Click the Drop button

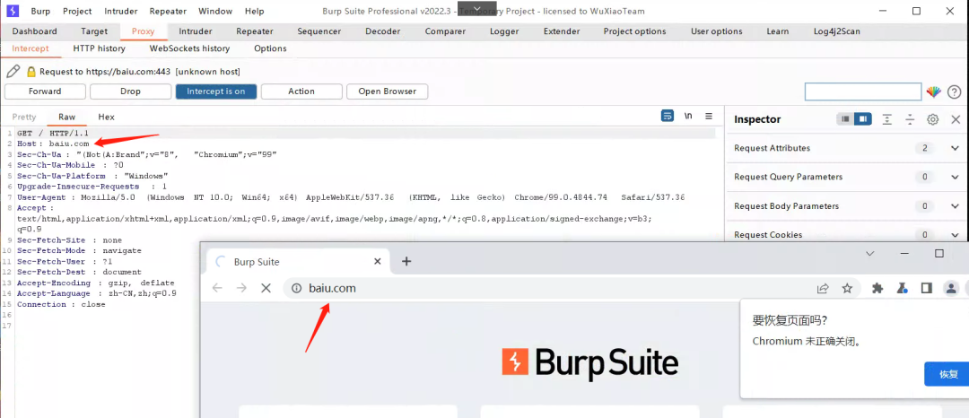point(130,91)
